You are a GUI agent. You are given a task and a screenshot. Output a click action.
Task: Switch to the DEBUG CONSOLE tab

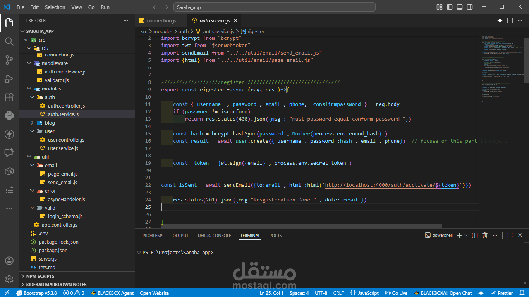(214, 236)
